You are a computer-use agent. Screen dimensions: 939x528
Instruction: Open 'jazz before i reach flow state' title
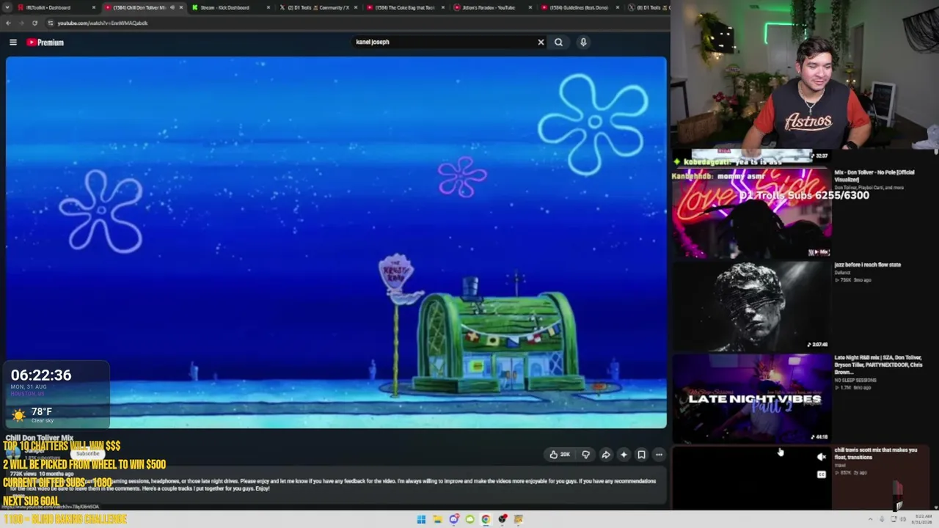tap(867, 265)
